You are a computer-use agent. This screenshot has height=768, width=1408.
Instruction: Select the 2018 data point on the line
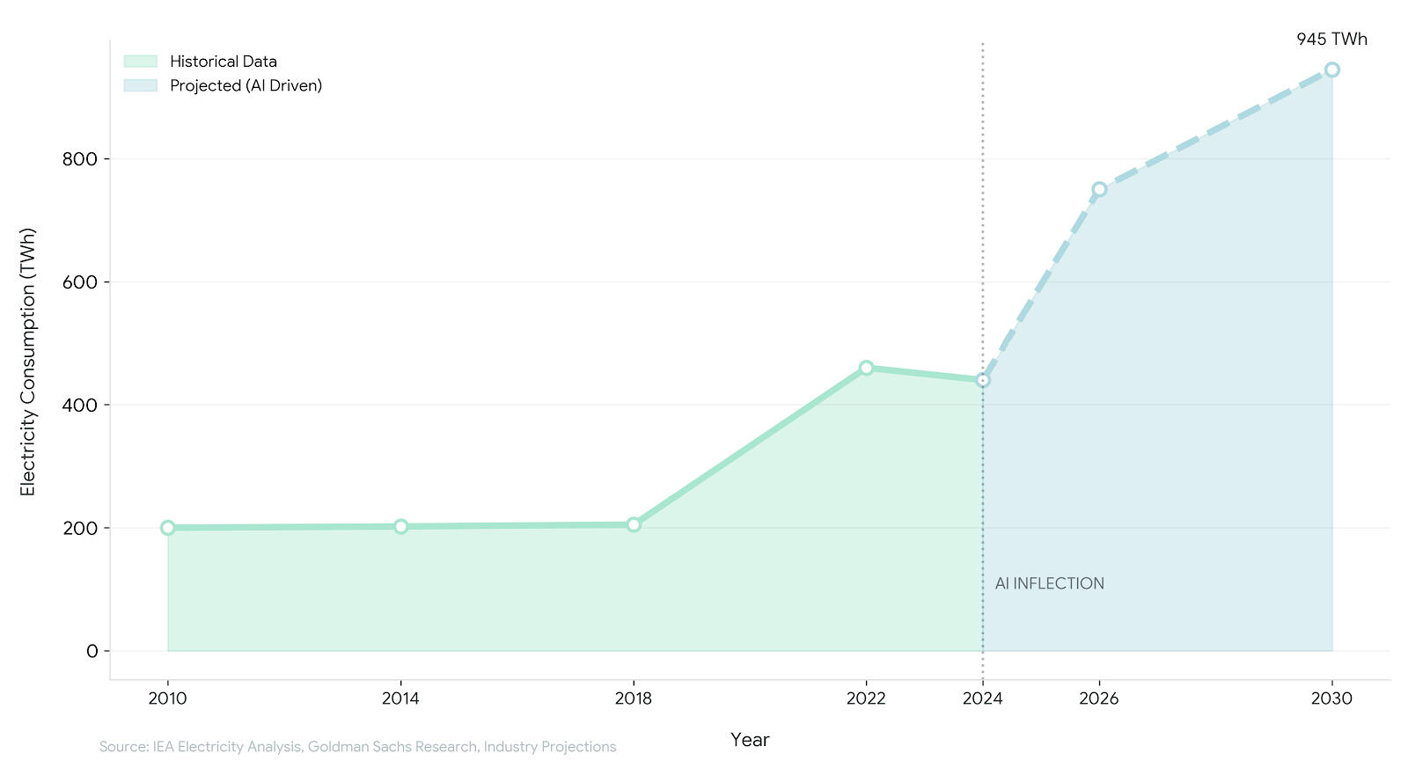click(x=634, y=524)
